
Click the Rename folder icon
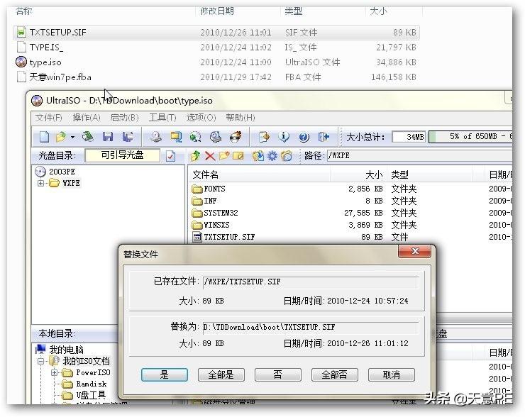click(x=238, y=155)
